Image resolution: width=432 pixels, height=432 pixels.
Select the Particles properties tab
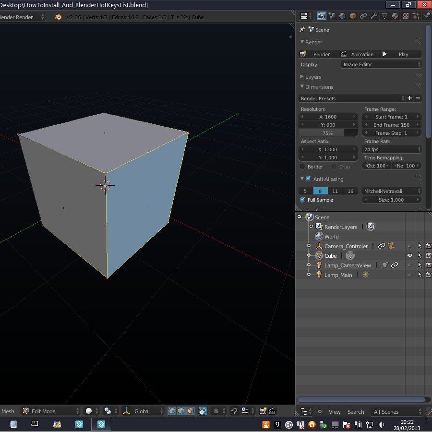416,16
